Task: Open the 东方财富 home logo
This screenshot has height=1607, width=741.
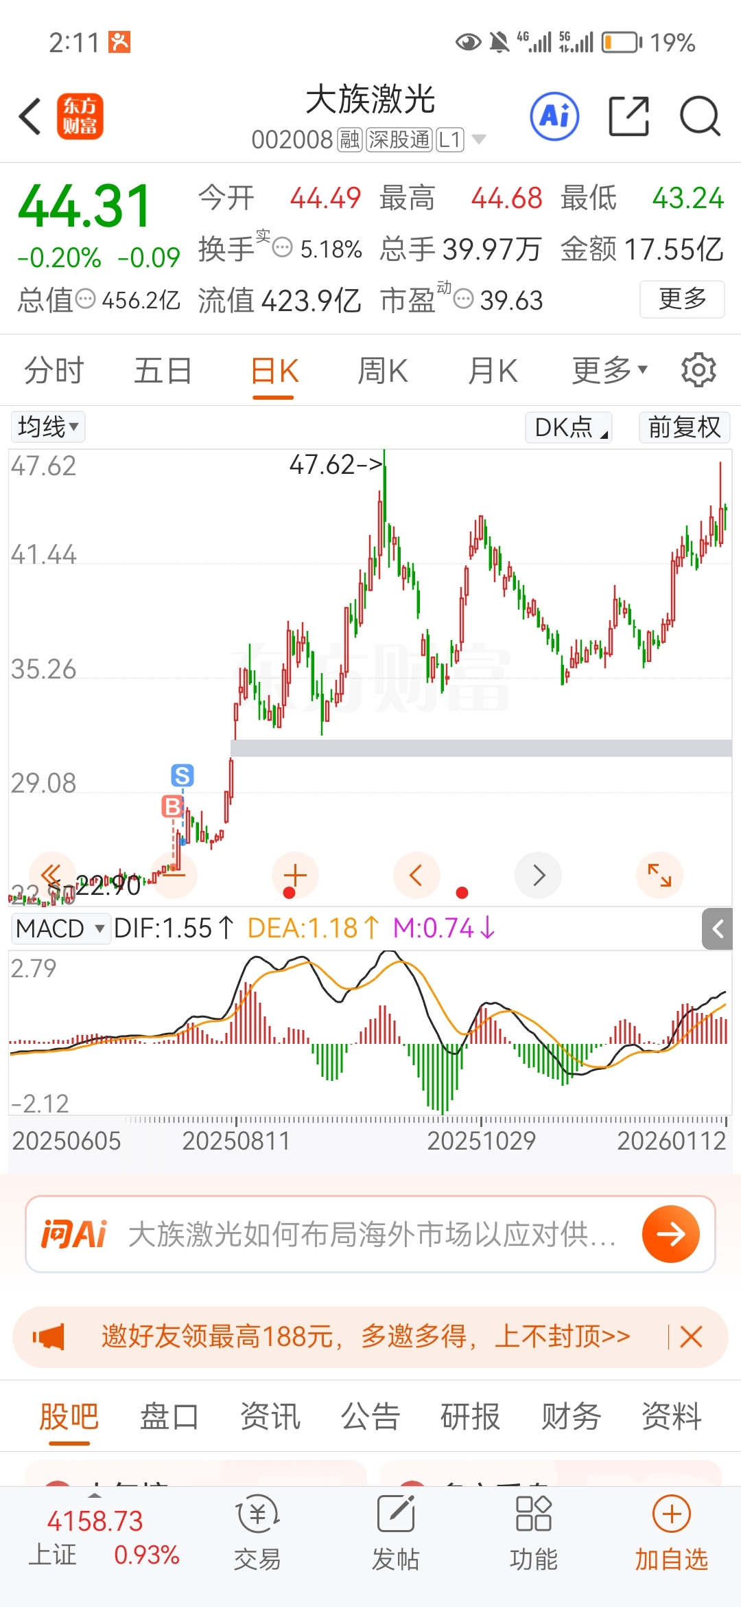Action: pyautogui.click(x=80, y=116)
